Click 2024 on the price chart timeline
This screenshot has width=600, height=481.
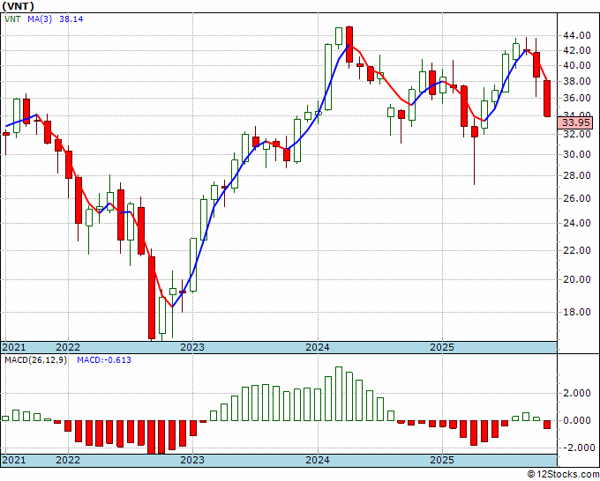coord(318,347)
